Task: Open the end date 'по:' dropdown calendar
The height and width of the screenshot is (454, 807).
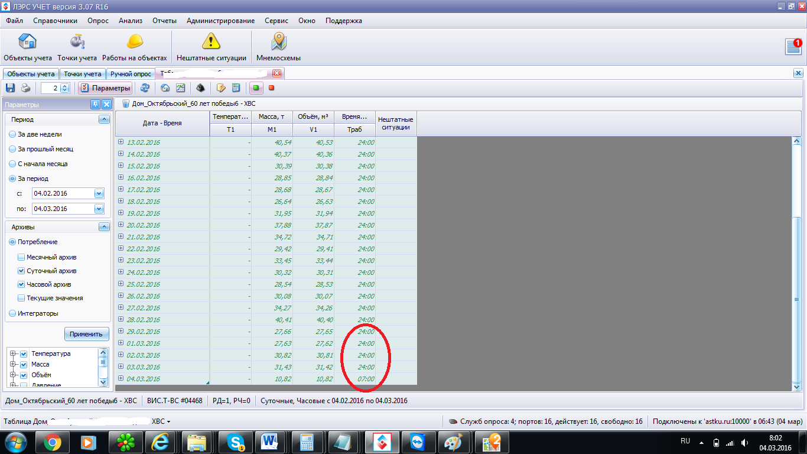Action: point(99,209)
